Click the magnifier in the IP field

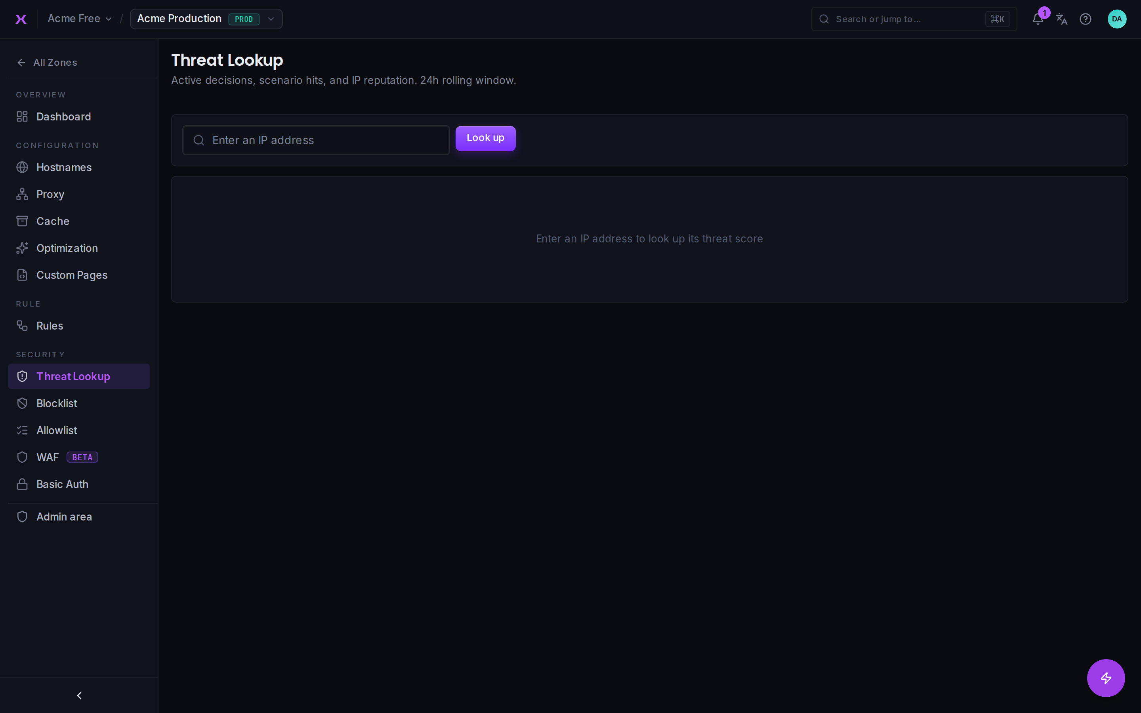[199, 140]
